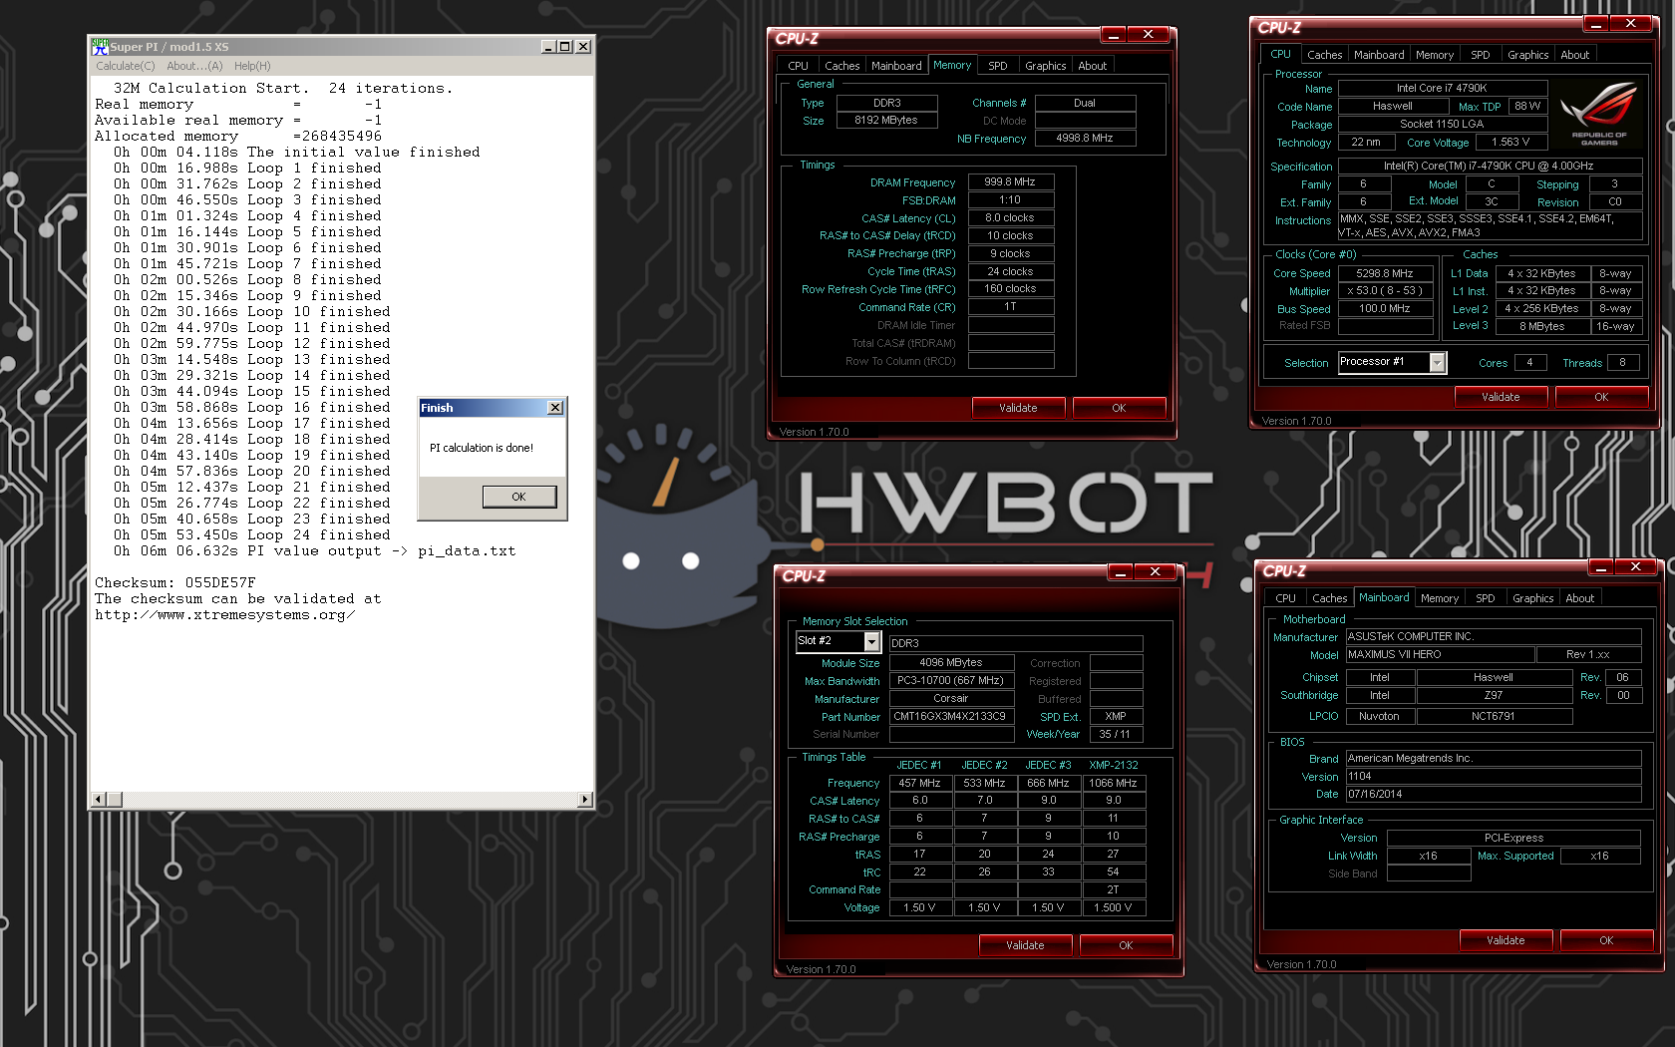Click the processor name Intel Core i7 4790K

coord(1442,89)
